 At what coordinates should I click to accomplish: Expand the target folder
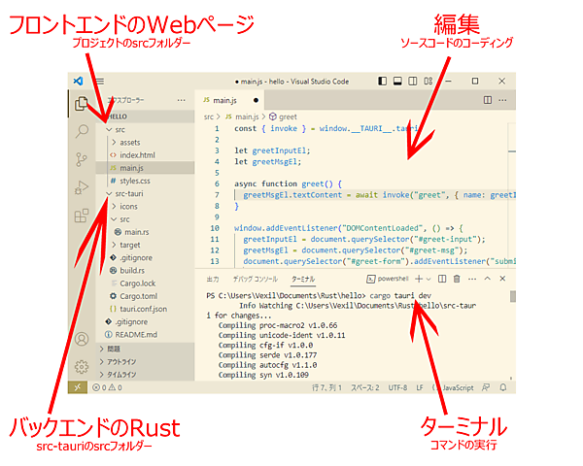click(145, 245)
